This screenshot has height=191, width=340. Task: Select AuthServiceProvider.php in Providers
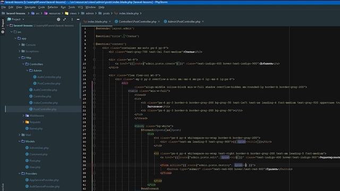[45, 186]
